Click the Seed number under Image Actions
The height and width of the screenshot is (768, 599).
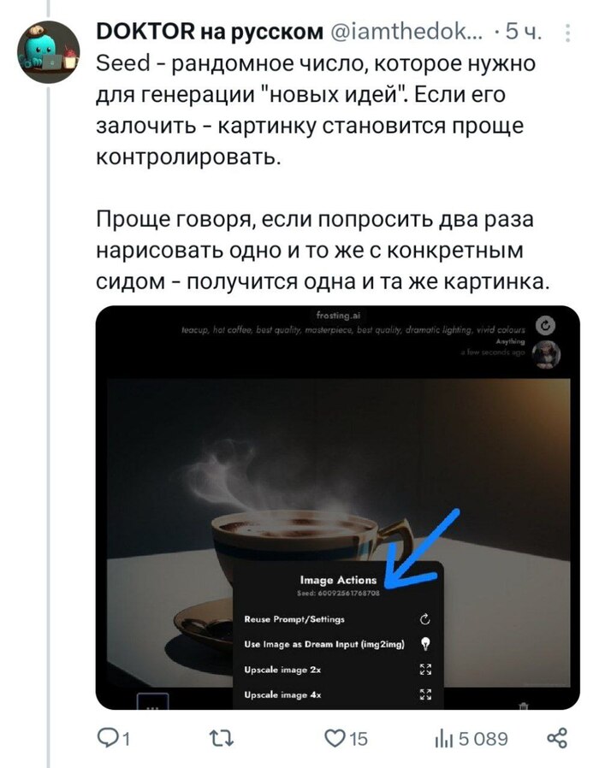[x=338, y=593]
